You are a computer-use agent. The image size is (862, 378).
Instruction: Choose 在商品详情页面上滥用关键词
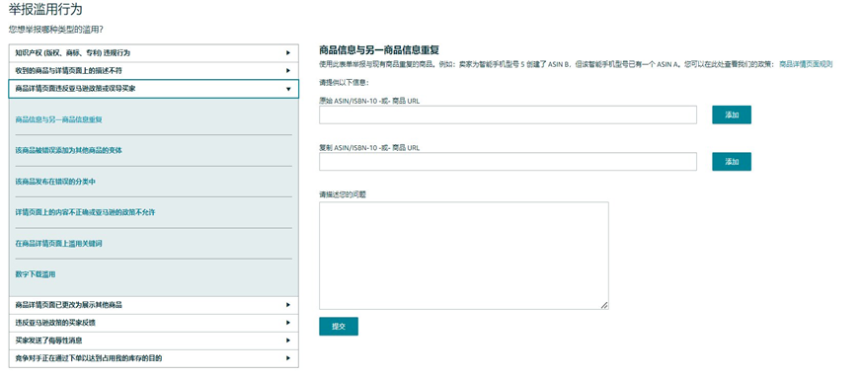(59, 244)
